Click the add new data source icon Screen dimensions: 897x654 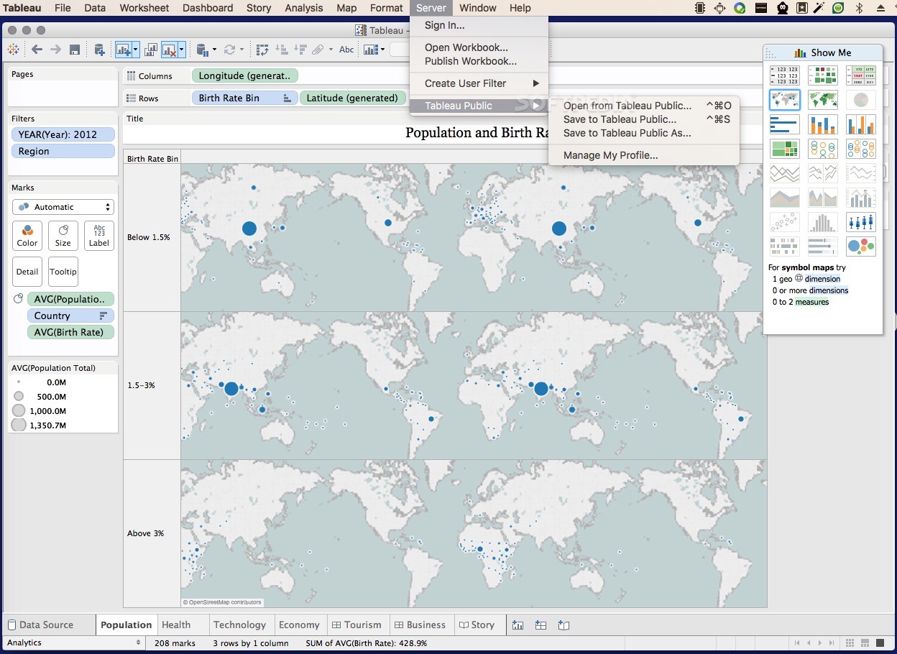coord(99,50)
